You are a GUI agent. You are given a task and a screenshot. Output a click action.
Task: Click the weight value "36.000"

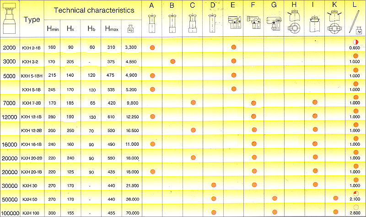(133, 199)
